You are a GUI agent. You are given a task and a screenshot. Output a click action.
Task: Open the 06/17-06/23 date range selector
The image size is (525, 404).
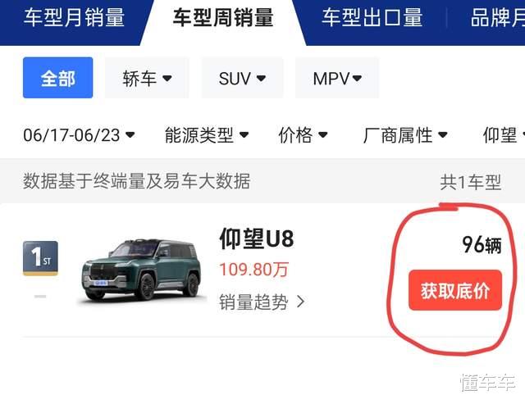pos(79,135)
